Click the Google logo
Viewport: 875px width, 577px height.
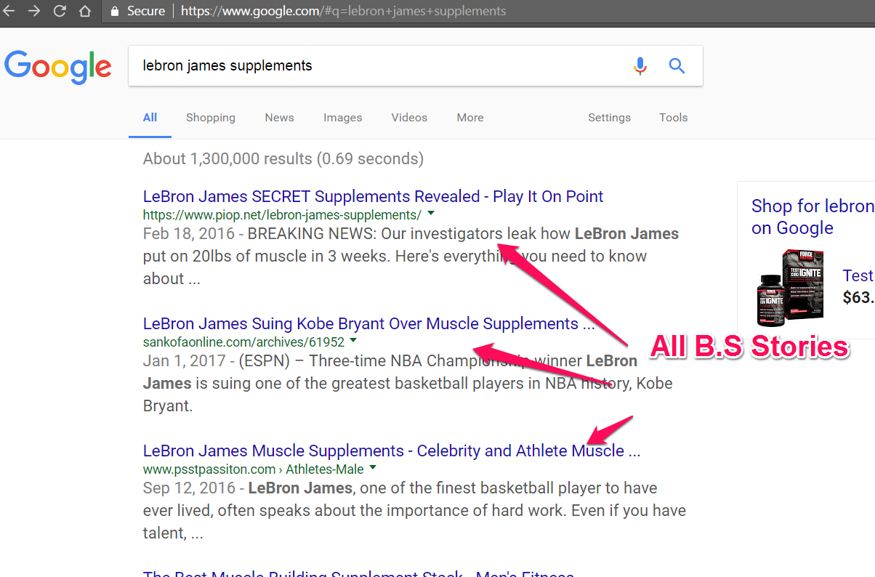pyautogui.click(x=58, y=65)
